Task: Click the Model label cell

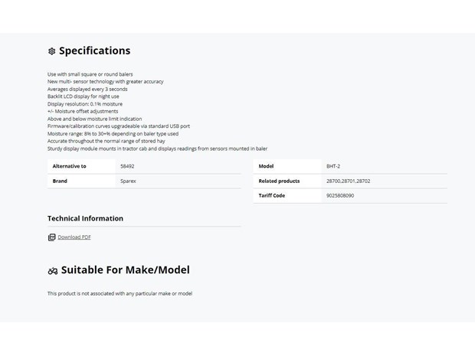Action: click(287, 166)
